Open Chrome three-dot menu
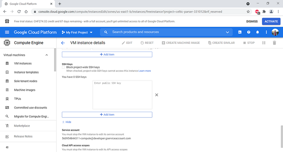The image size is (283, 152). (278, 12)
